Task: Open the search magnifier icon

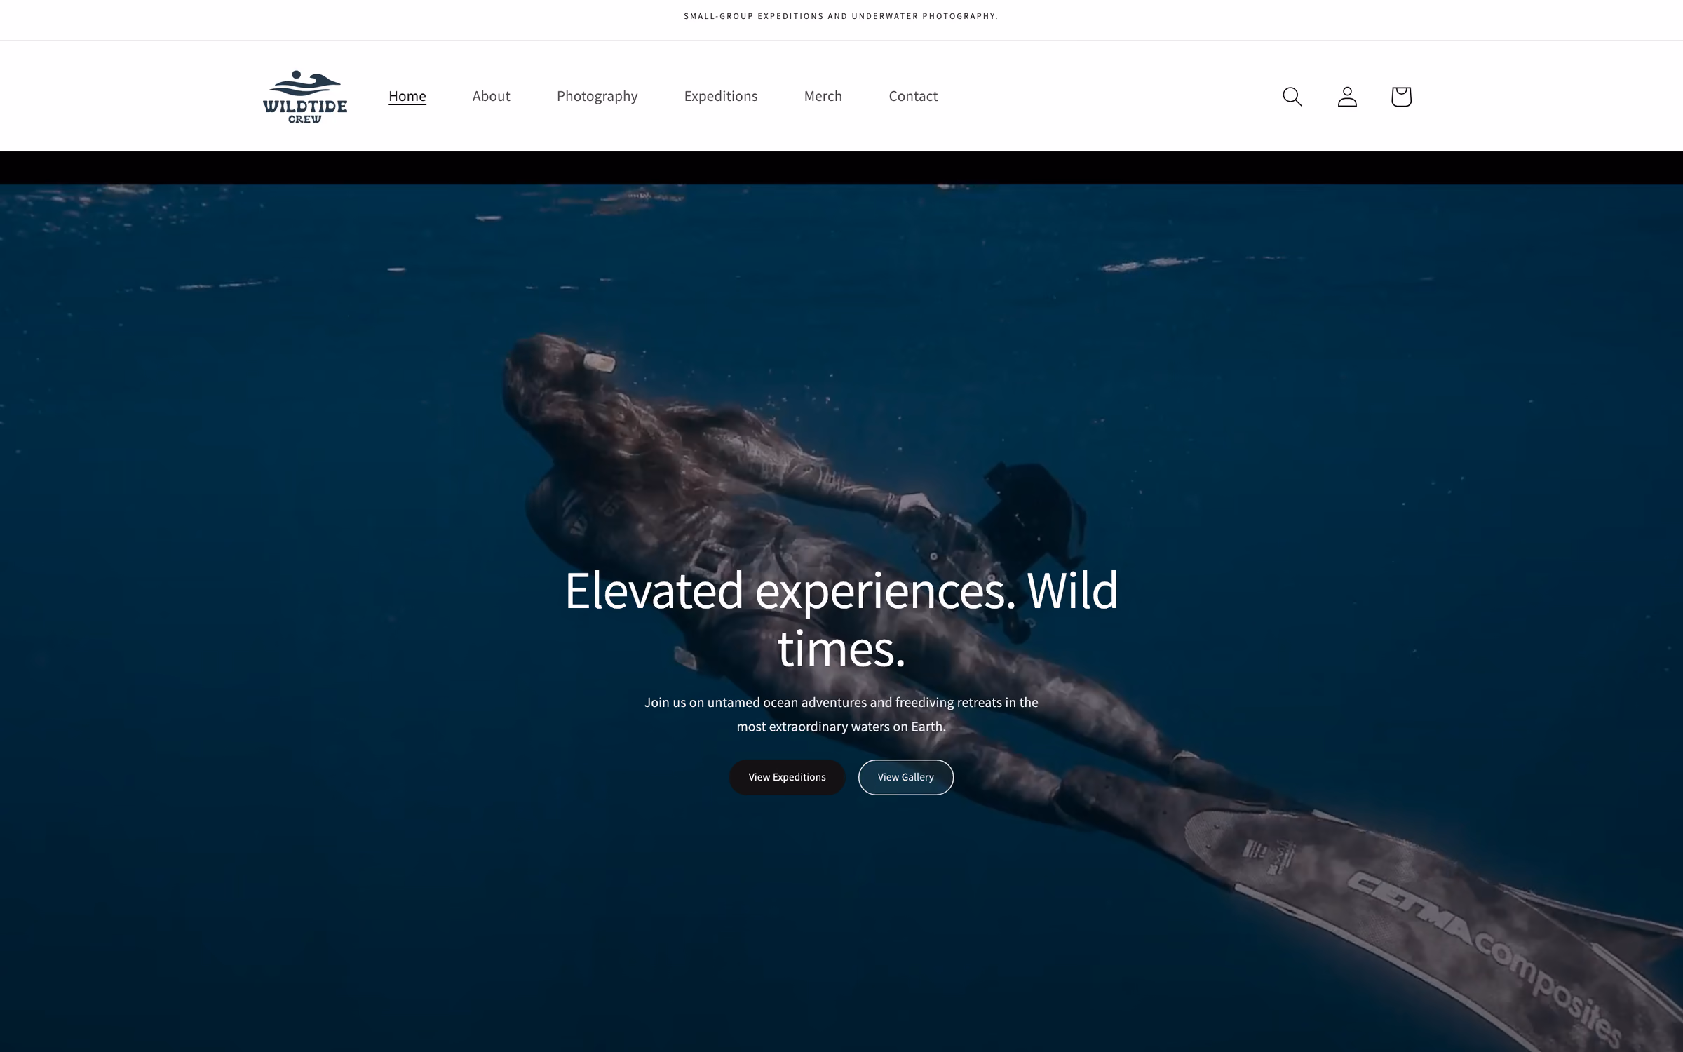Action: (x=1292, y=97)
